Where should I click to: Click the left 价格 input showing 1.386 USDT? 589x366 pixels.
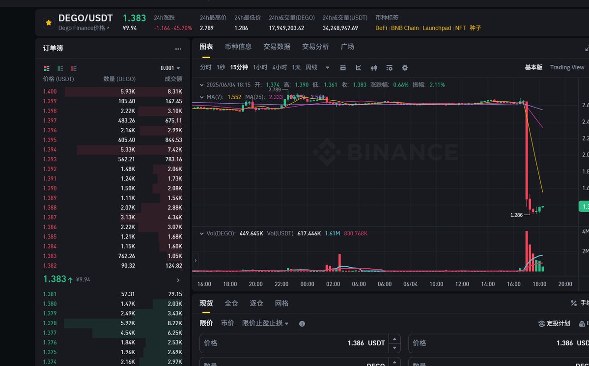tap(300, 343)
